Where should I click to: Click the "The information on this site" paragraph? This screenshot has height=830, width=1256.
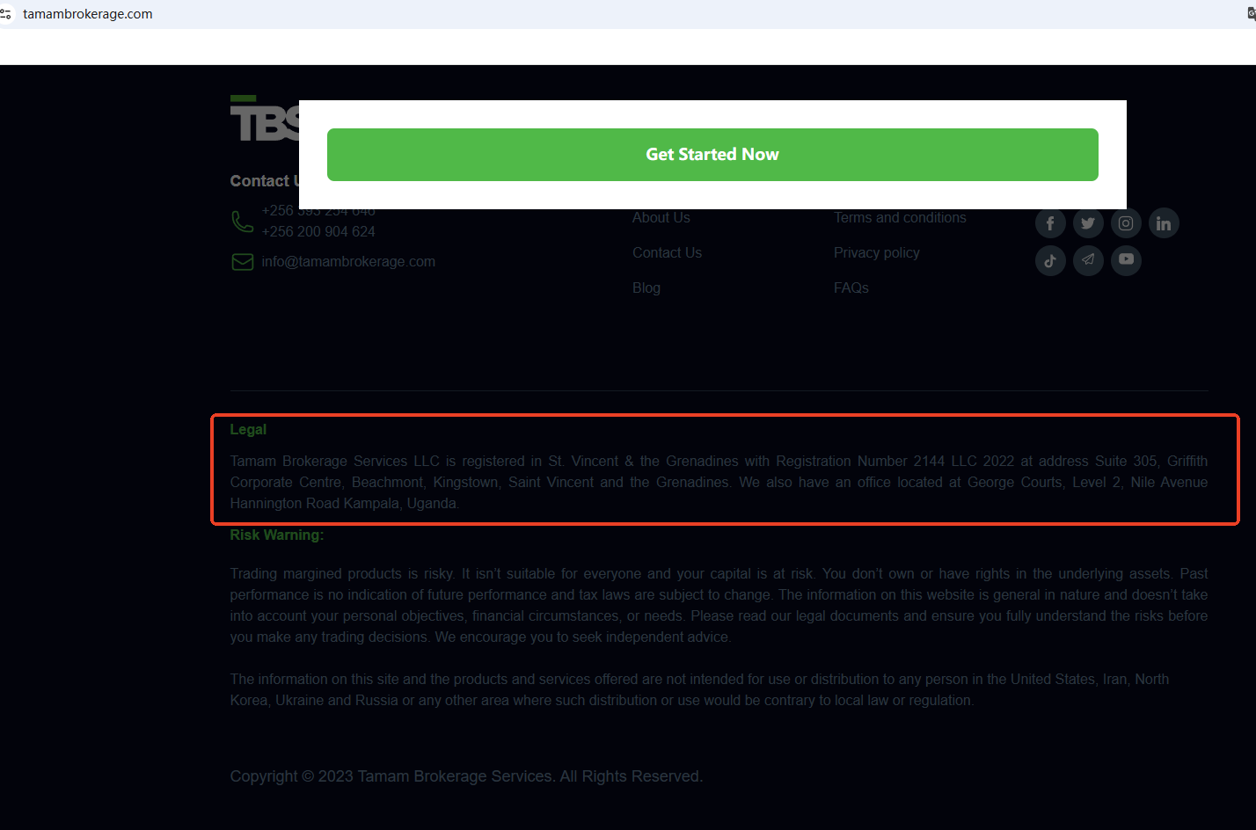coord(699,690)
